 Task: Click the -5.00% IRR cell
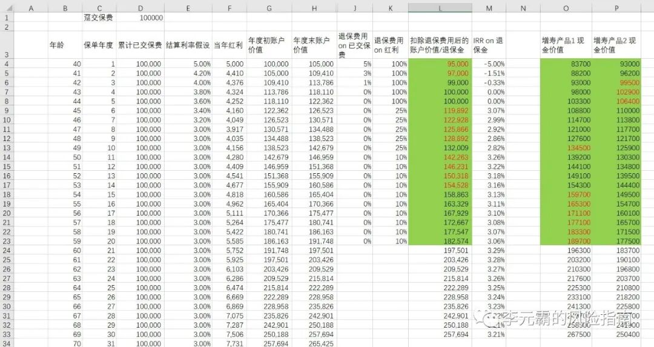pyautogui.click(x=489, y=64)
